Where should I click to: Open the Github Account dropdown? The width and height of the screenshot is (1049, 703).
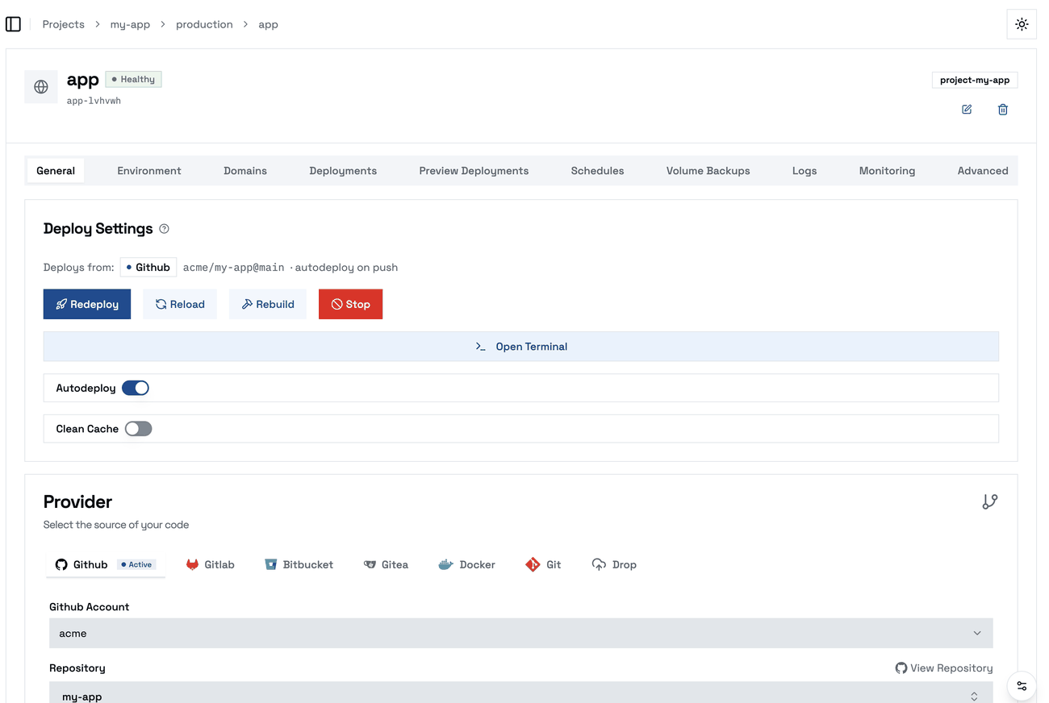point(521,634)
